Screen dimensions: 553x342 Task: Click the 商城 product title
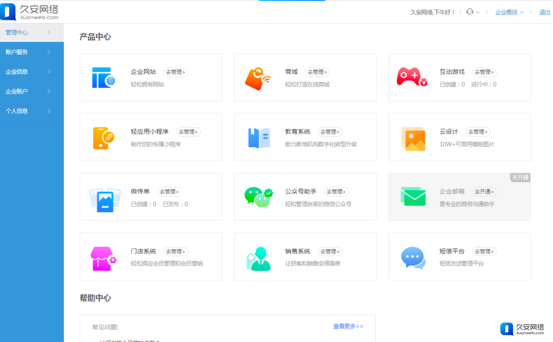pos(291,72)
